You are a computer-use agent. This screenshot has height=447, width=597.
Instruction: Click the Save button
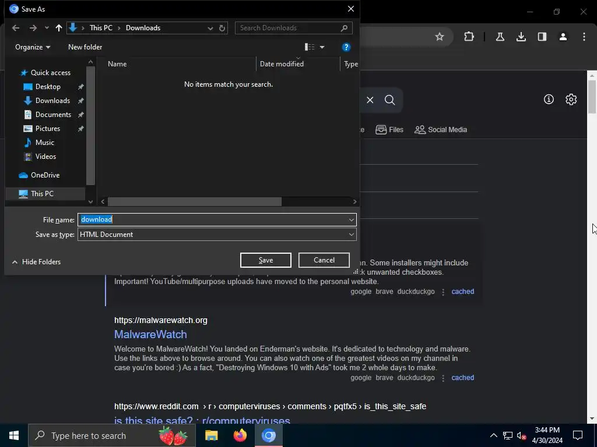coord(265,260)
